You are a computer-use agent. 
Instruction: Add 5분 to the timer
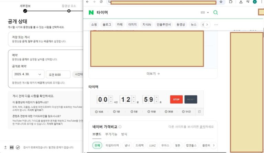134,112
